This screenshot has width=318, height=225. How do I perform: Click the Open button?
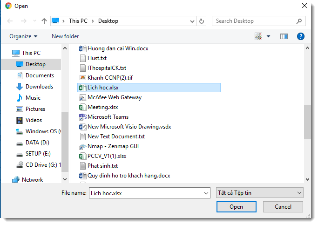coord(236,207)
